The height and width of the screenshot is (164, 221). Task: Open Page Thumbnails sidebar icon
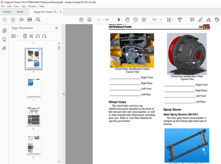[4, 30]
